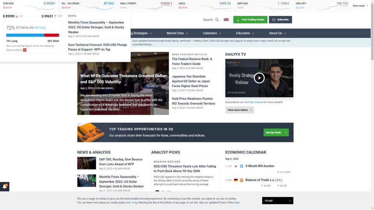Click the Search text field
Image resolution: width=374 pixels, height=210 pixels.
208,20
